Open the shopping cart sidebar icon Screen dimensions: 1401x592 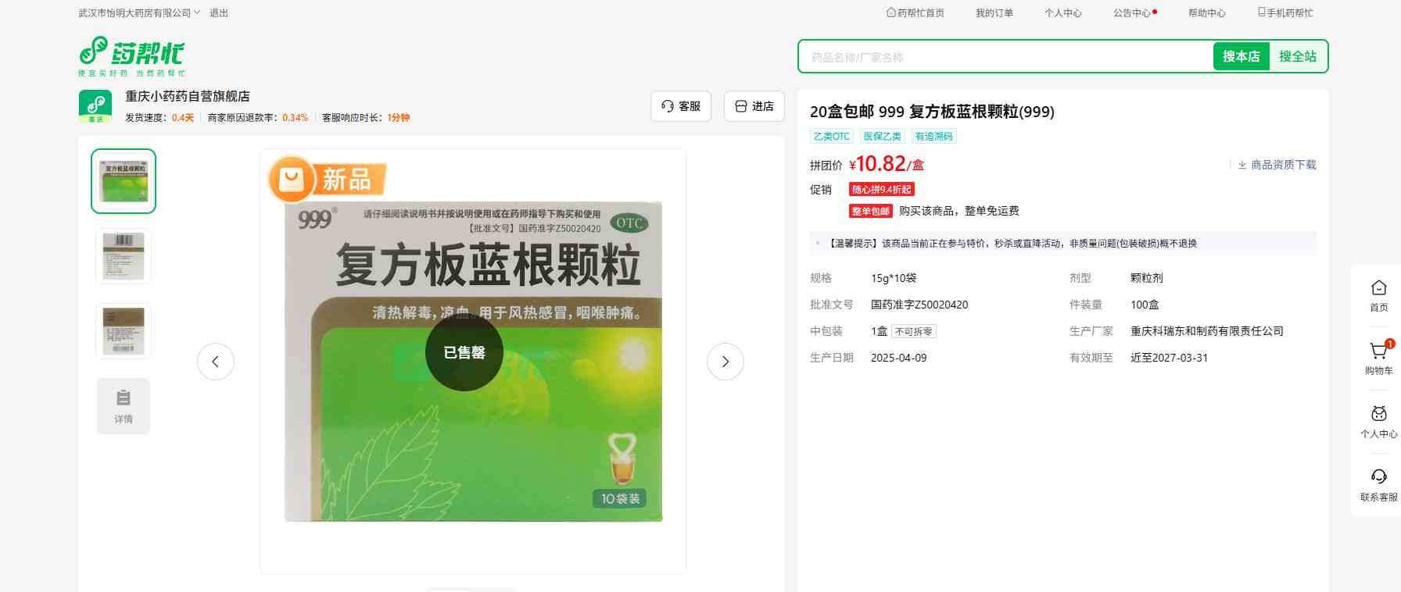tap(1378, 353)
